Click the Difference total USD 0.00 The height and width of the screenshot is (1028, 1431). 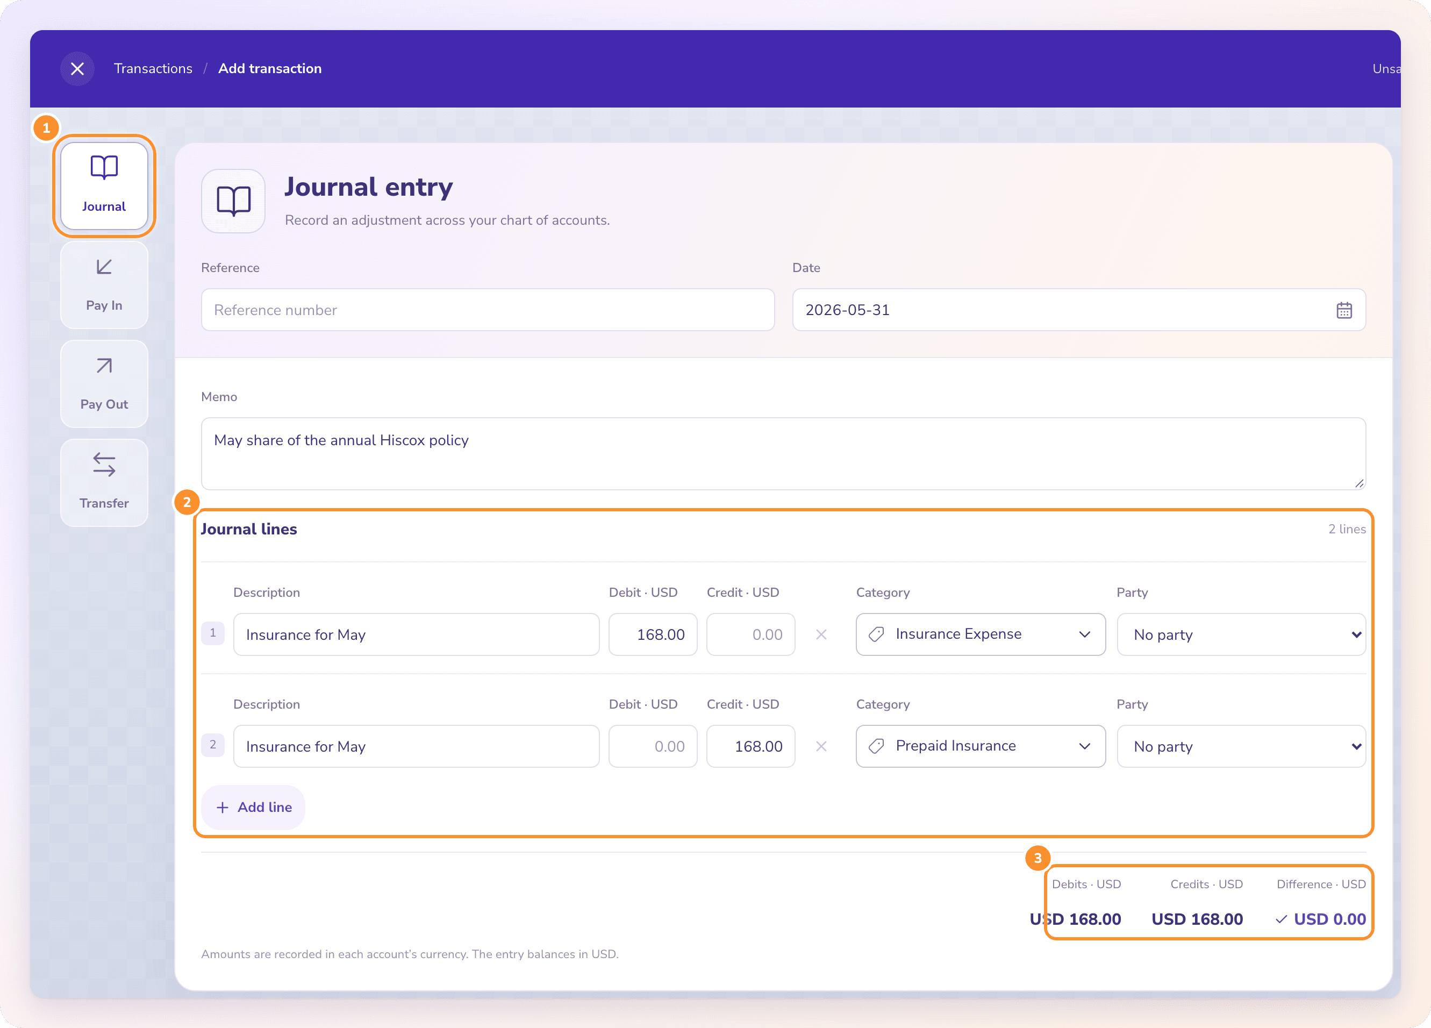point(1329,919)
